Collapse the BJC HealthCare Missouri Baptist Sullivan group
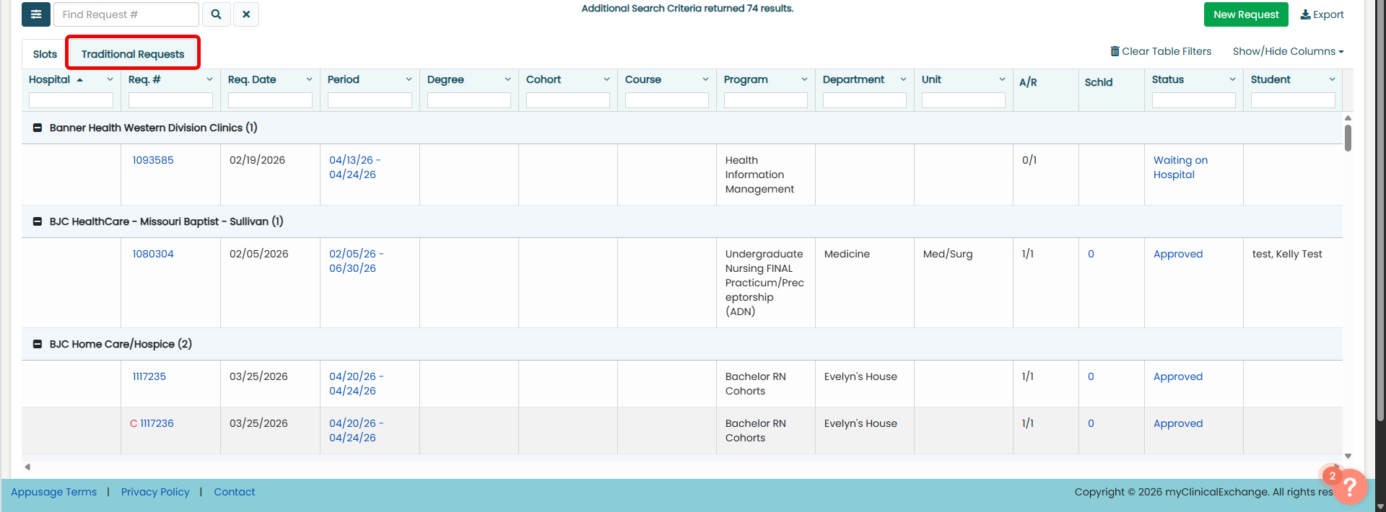This screenshot has height=512, width=1386. coord(38,221)
